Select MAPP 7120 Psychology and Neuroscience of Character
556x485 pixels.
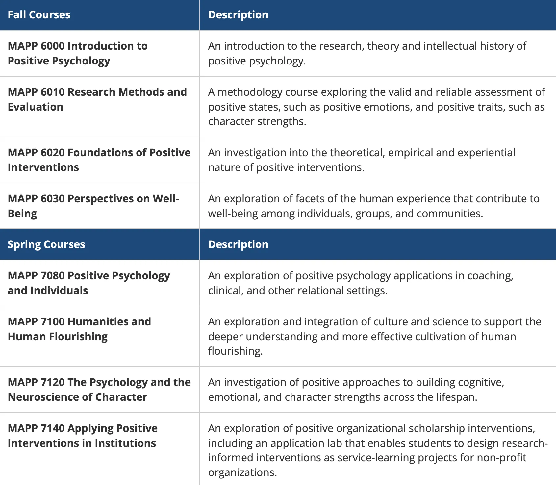click(x=99, y=390)
